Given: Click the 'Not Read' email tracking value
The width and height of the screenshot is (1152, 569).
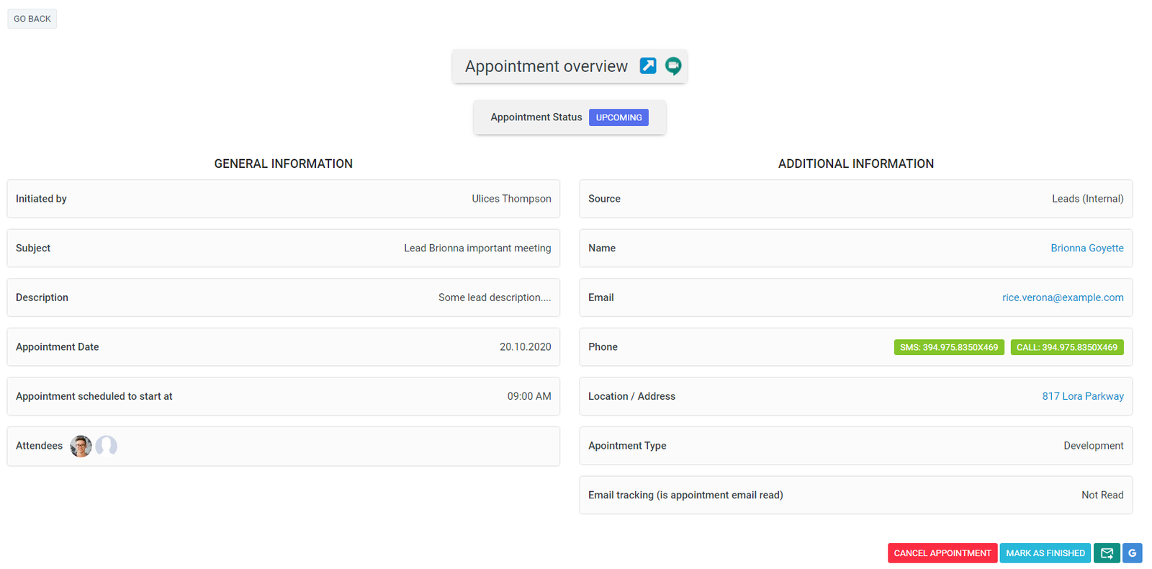Looking at the screenshot, I should point(1102,496).
